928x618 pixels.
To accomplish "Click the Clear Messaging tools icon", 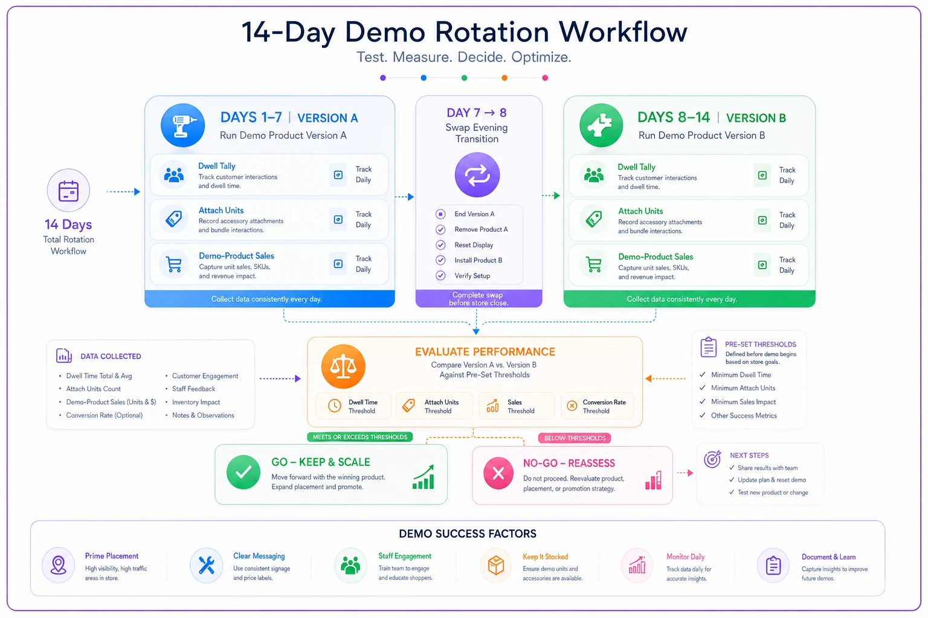I will tap(207, 565).
